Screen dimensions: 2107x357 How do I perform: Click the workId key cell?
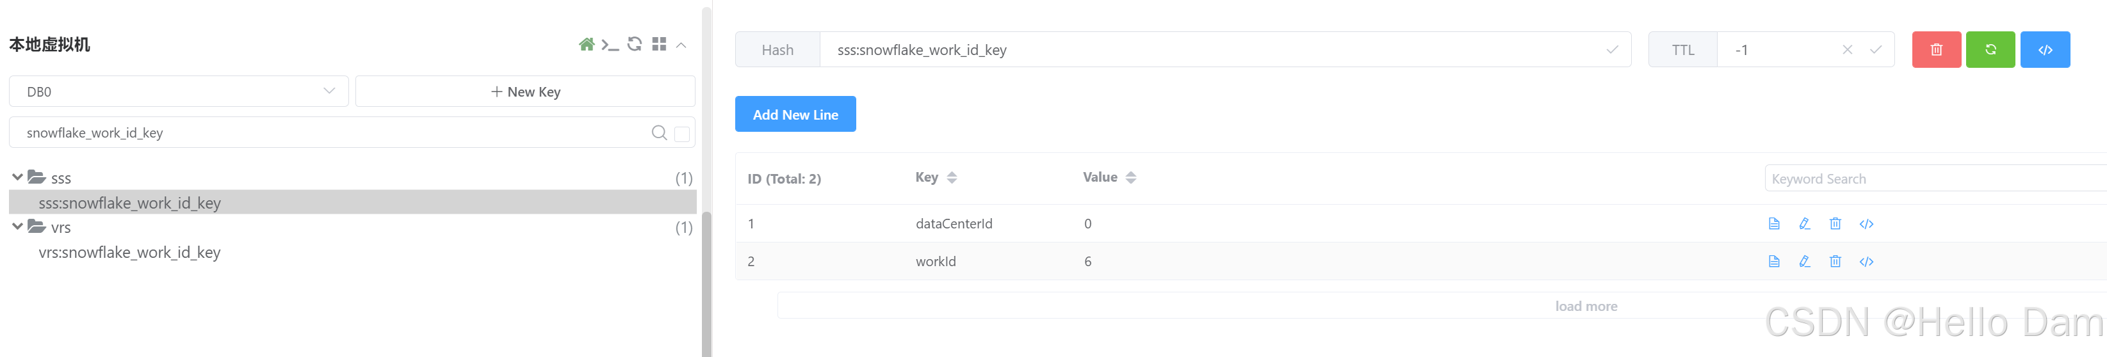[936, 262]
